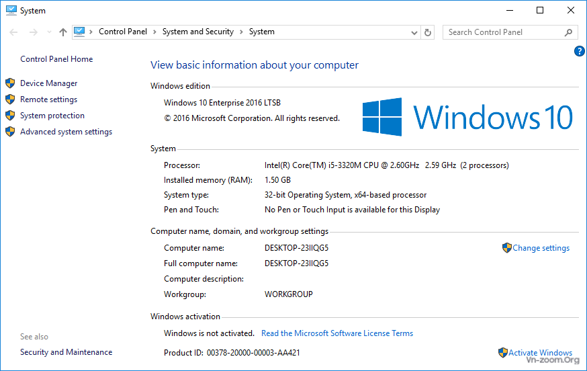This screenshot has width=587, height=371.
Task: Open Control Panel Home
Action: pos(56,59)
